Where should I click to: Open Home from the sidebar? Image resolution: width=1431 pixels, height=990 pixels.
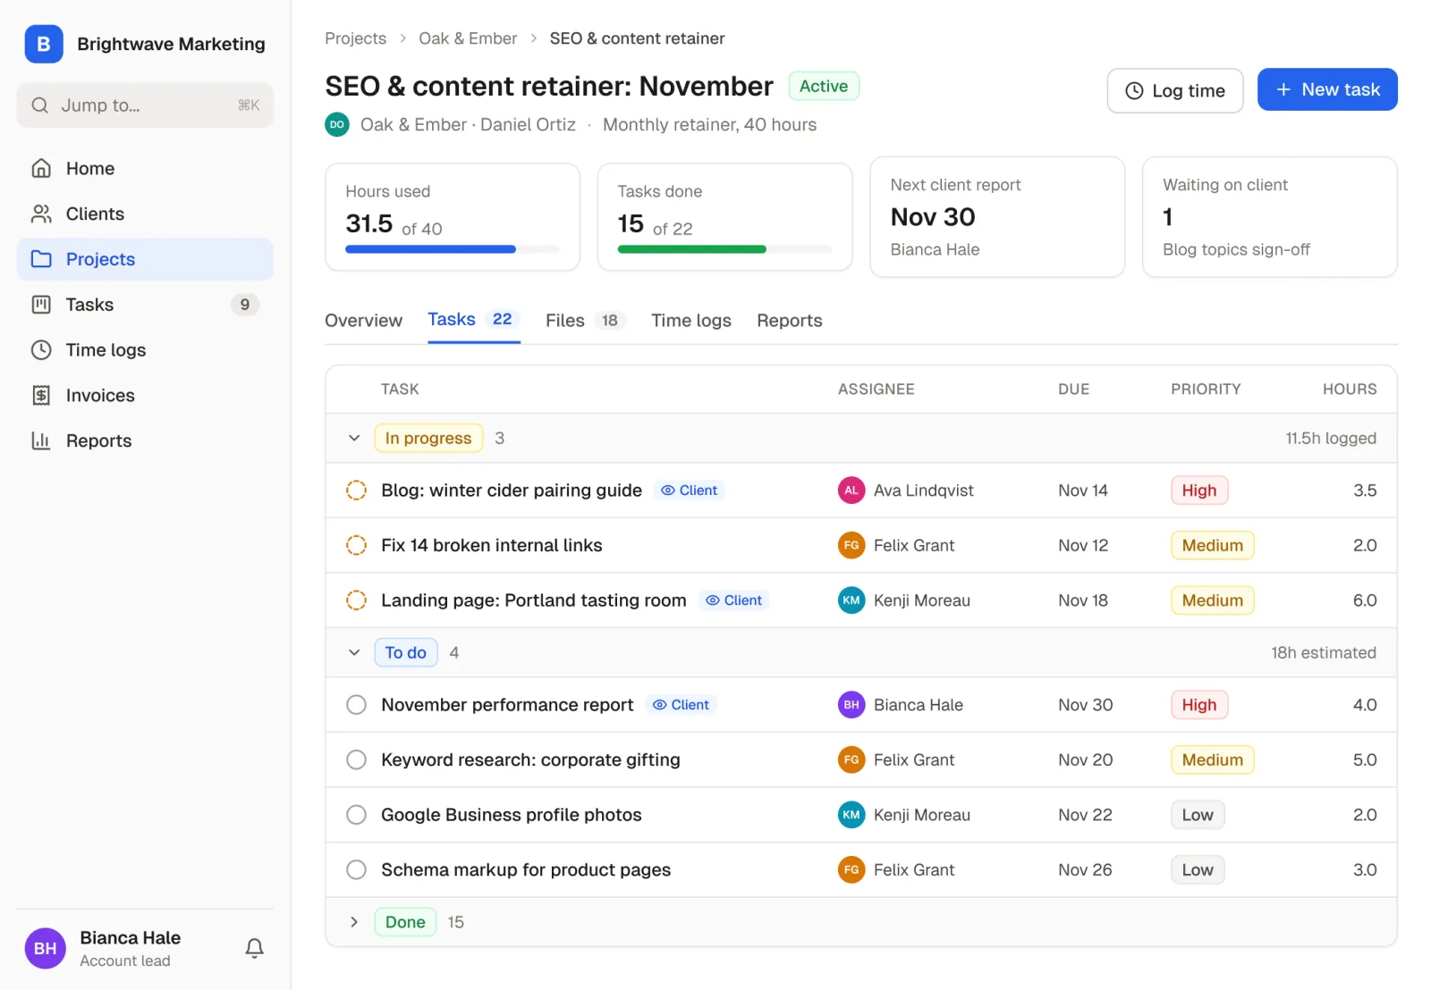pos(145,168)
